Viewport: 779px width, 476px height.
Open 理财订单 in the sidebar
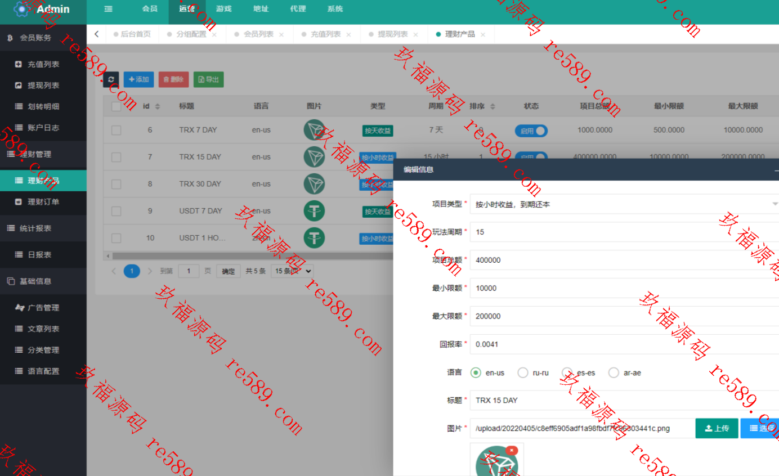43,201
